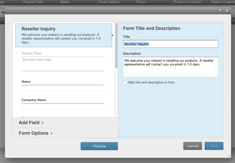This screenshot has height=163, width=235.
Task: Click the blue arrow beside Reseller Inquiry block
Action: coord(113,35)
